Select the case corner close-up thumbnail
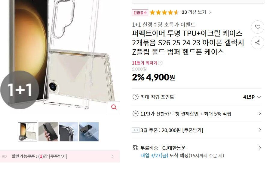This screenshot has height=169, width=279. point(69,132)
